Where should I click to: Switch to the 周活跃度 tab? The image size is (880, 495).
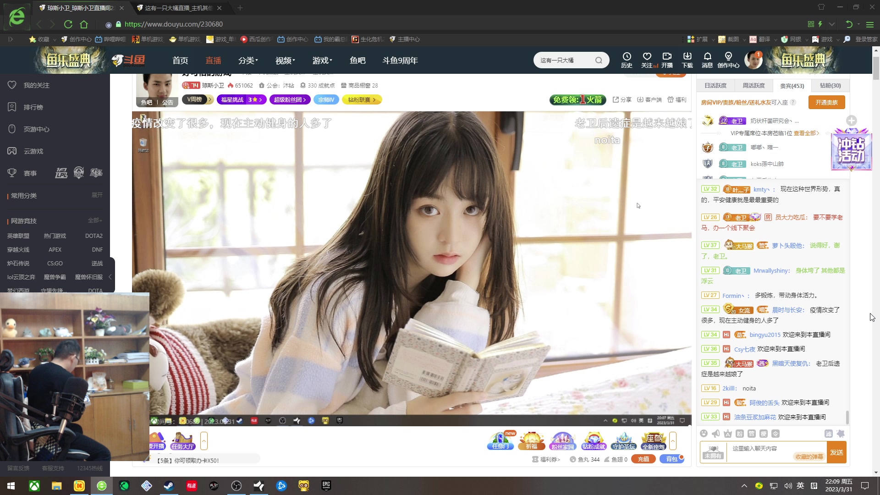tap(753, 86)
